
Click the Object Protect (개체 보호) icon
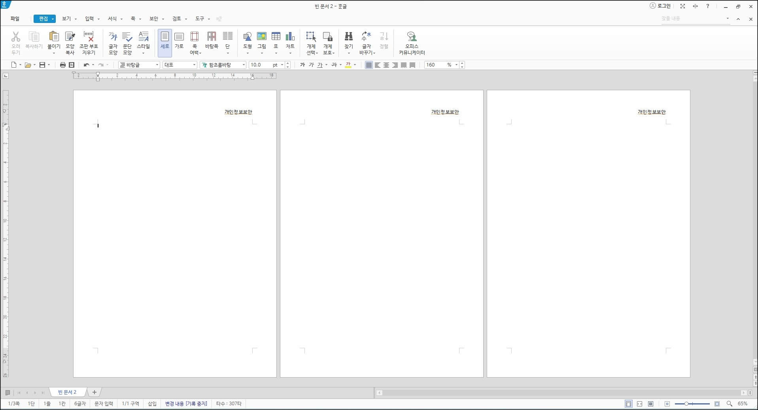(328, 37)
